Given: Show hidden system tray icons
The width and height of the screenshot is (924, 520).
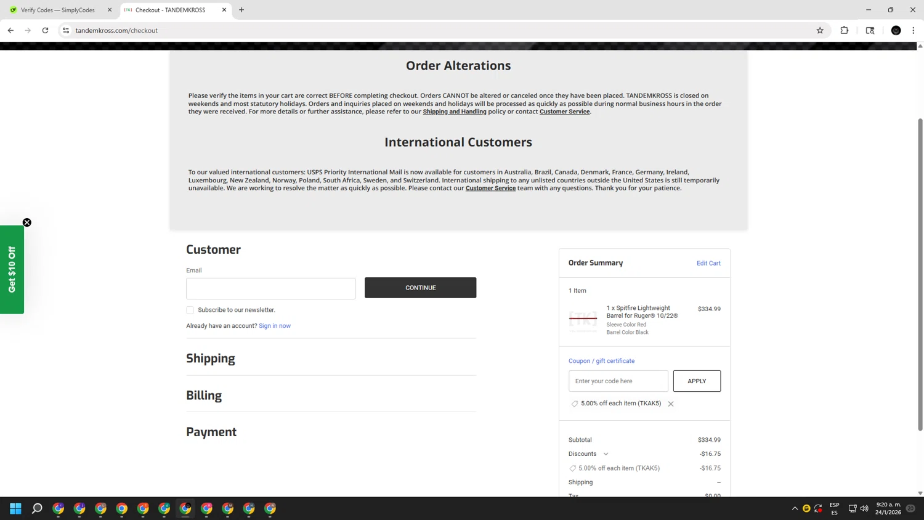Looking at the screenshot, I should tap(795, 508).
